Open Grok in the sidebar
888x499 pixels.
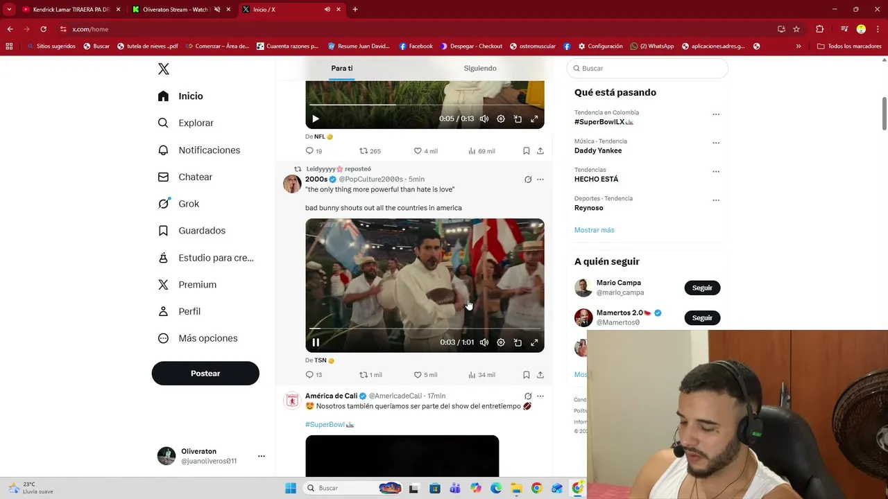click(x=178, y=204)
